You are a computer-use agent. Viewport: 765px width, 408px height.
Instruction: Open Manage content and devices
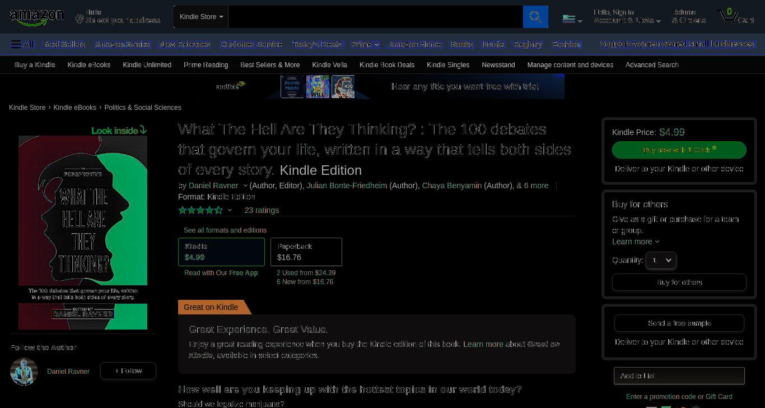(x=570, y=65)
